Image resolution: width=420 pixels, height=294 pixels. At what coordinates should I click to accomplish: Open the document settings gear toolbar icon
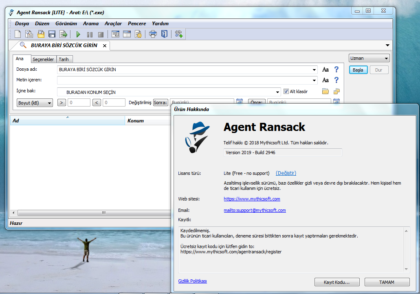pyautogui.click(x=138, y=34)
